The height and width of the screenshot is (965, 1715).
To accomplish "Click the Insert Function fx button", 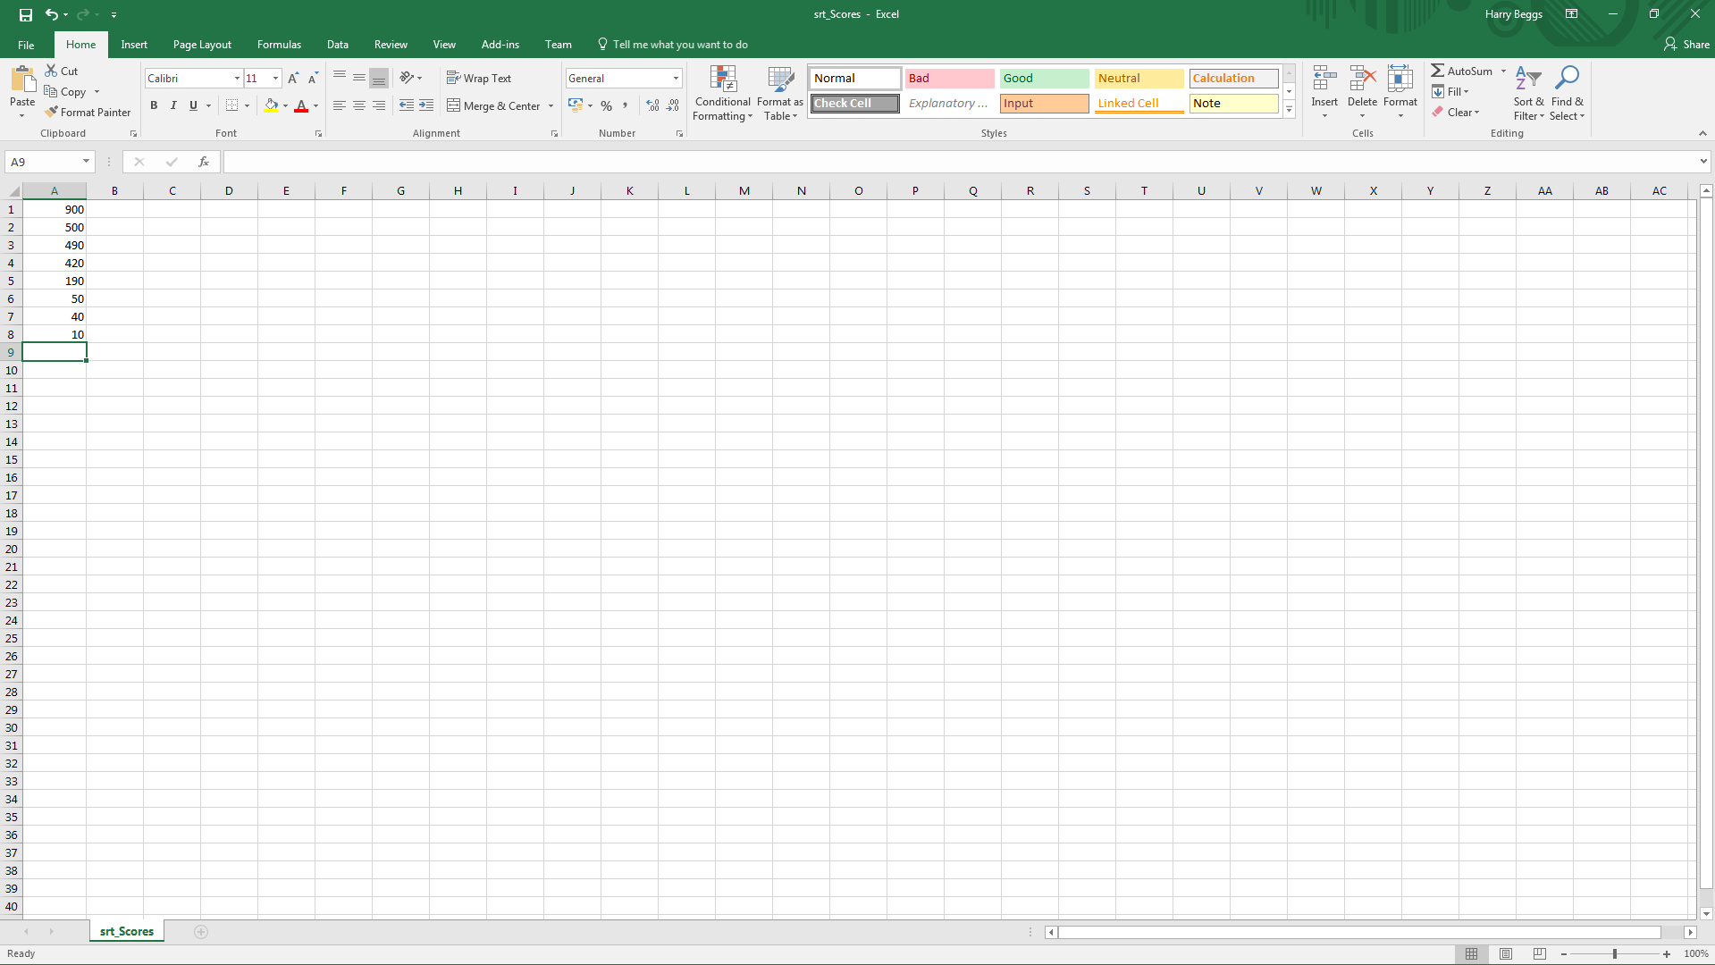I will [204, 162].
